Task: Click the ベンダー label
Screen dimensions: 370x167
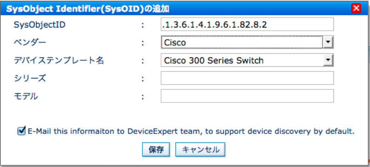Action: pos(30,42)
